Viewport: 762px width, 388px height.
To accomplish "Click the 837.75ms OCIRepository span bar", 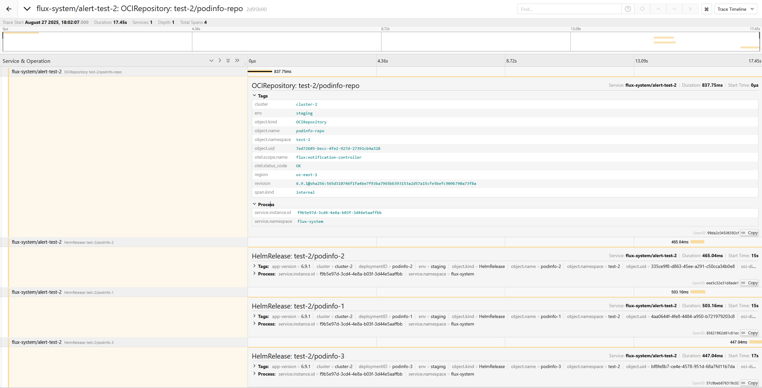I will click(x=260, y=71).
